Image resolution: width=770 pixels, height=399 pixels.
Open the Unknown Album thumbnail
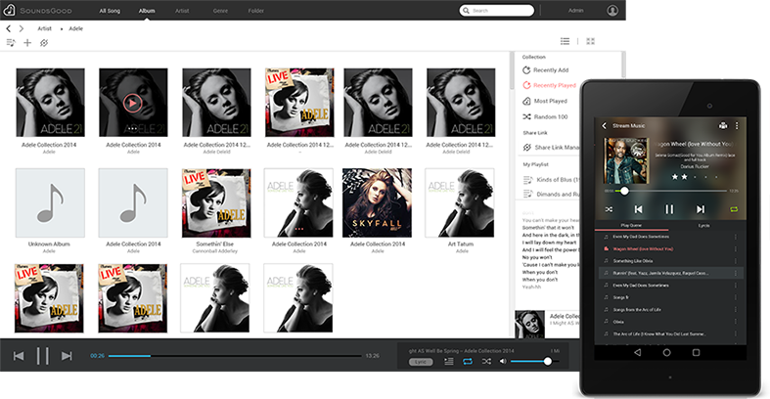pos(50,202)
